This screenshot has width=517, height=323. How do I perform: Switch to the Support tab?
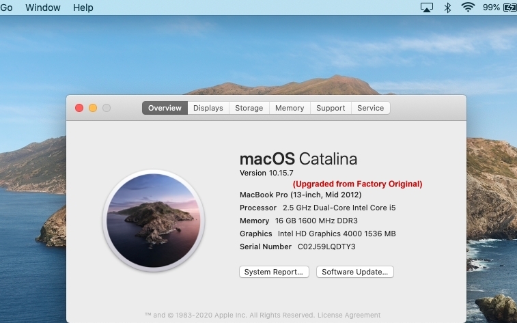331,108
